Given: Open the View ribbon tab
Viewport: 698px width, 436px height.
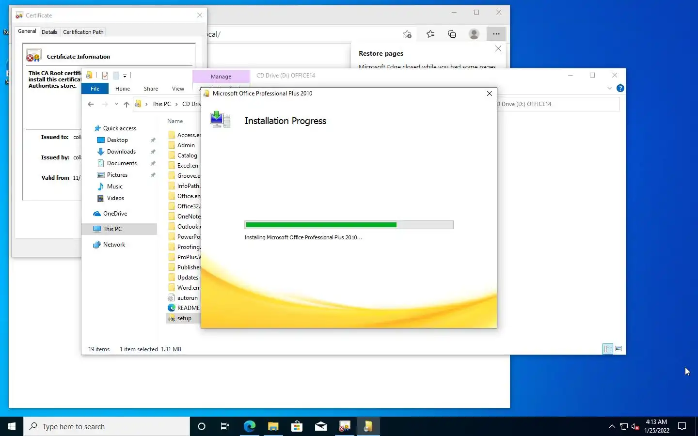Looking at the screenshot, I should [178, 89].
